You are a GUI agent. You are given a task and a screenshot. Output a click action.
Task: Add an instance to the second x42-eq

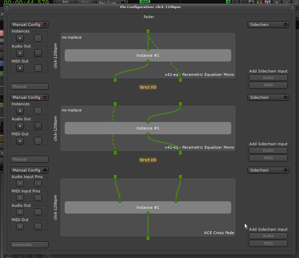click(x=20, y=111)
